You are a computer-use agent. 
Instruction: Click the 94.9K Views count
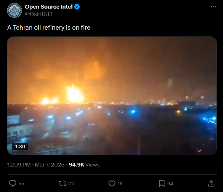tap(84, 165)
